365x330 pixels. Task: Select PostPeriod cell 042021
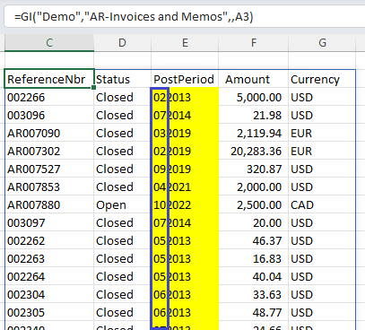pos(185,187)
